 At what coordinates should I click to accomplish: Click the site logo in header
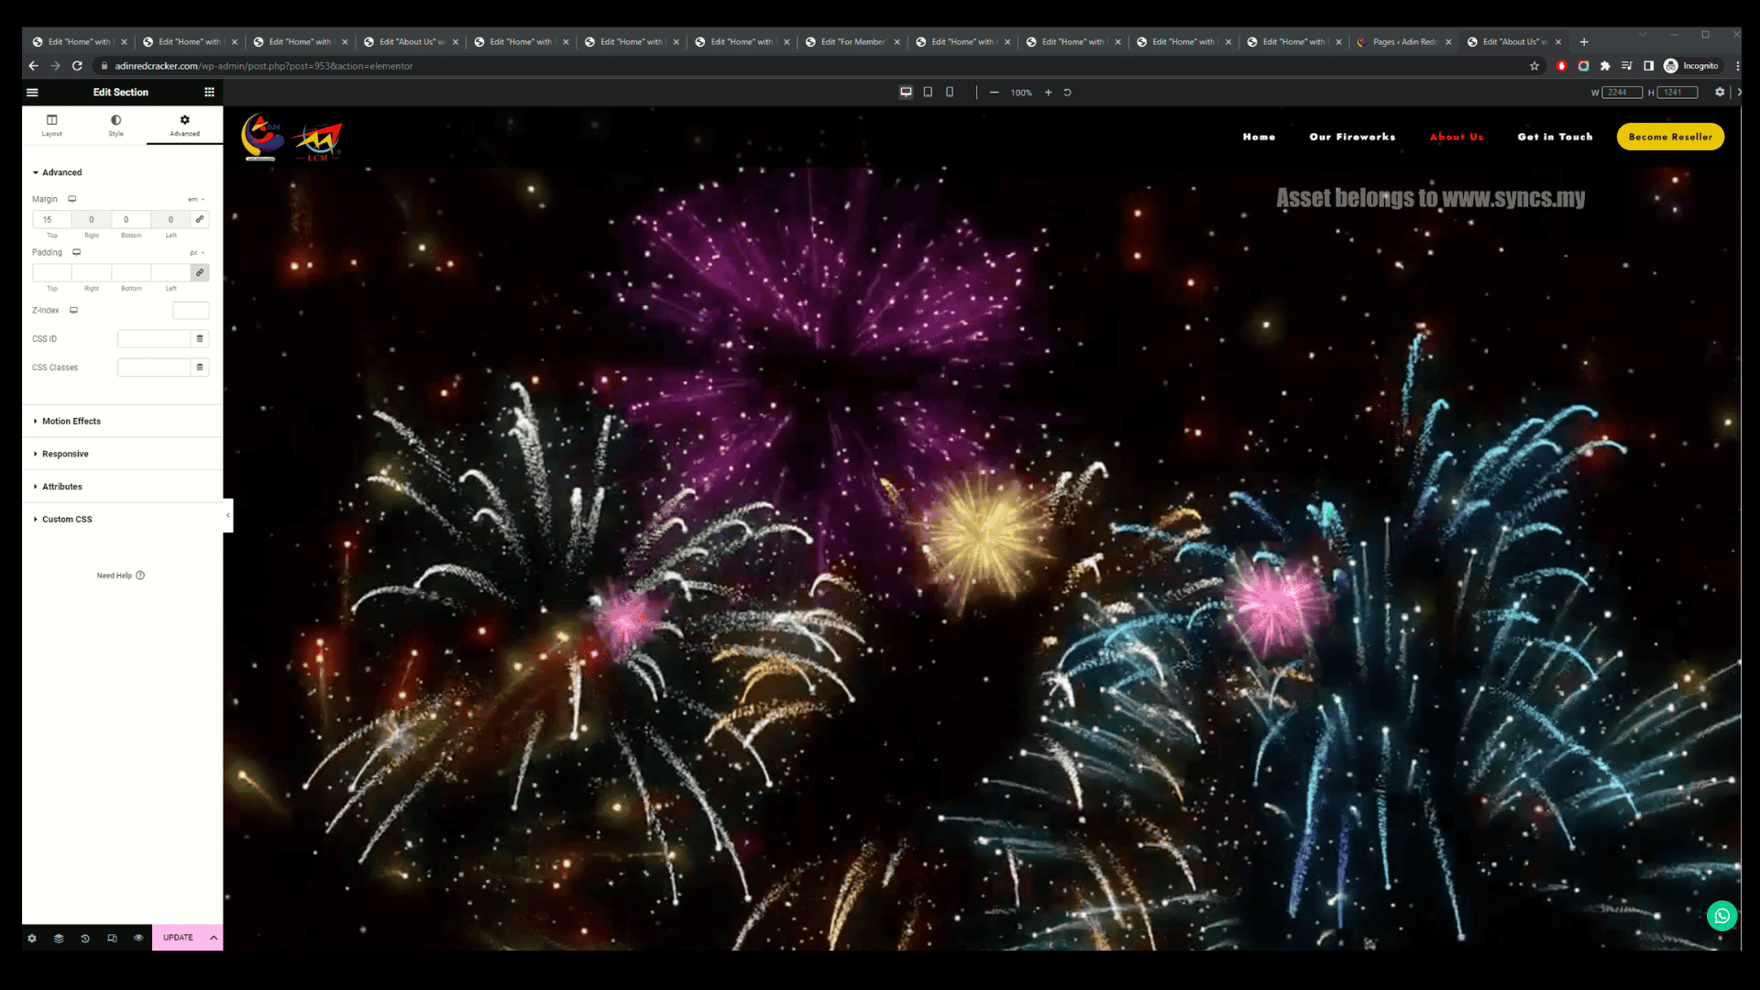pyautogui.click(x=291, y=137)
